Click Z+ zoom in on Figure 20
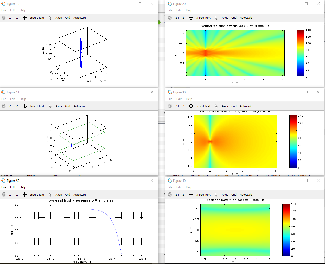The image size is (325, 264). [x=177, y=18]
